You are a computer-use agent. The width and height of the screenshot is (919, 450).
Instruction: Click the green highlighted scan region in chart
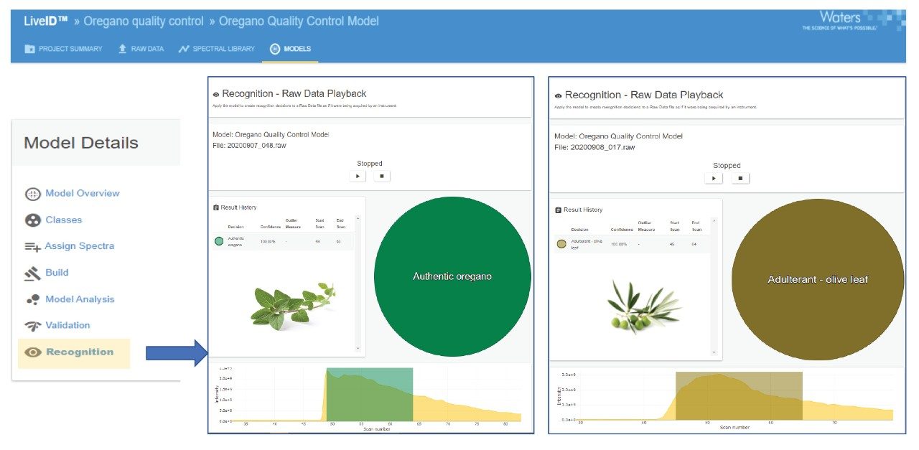pyautogui.click(x=370, y=394)
